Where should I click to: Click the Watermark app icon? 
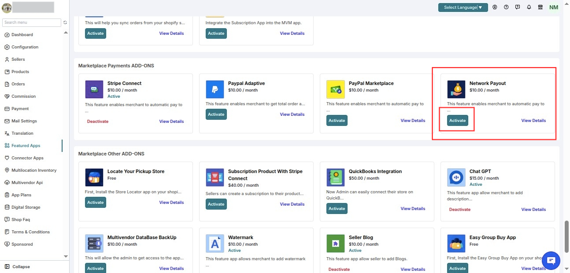(215, 243)
